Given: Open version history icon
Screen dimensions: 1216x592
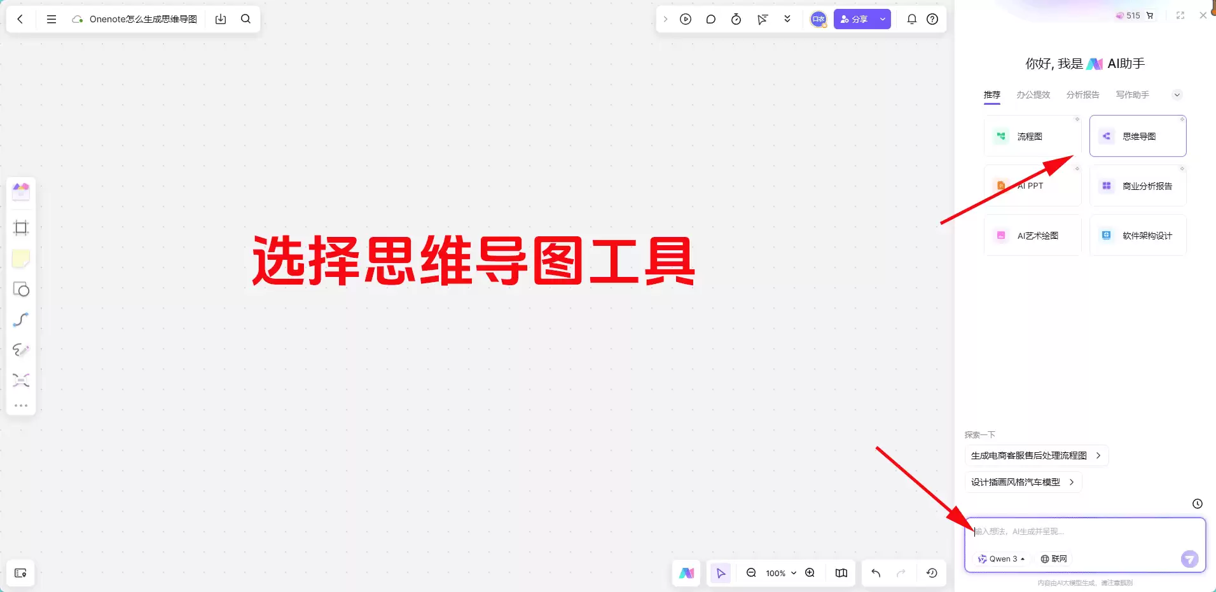Looking at the screenshot, I should pos(932,573).
